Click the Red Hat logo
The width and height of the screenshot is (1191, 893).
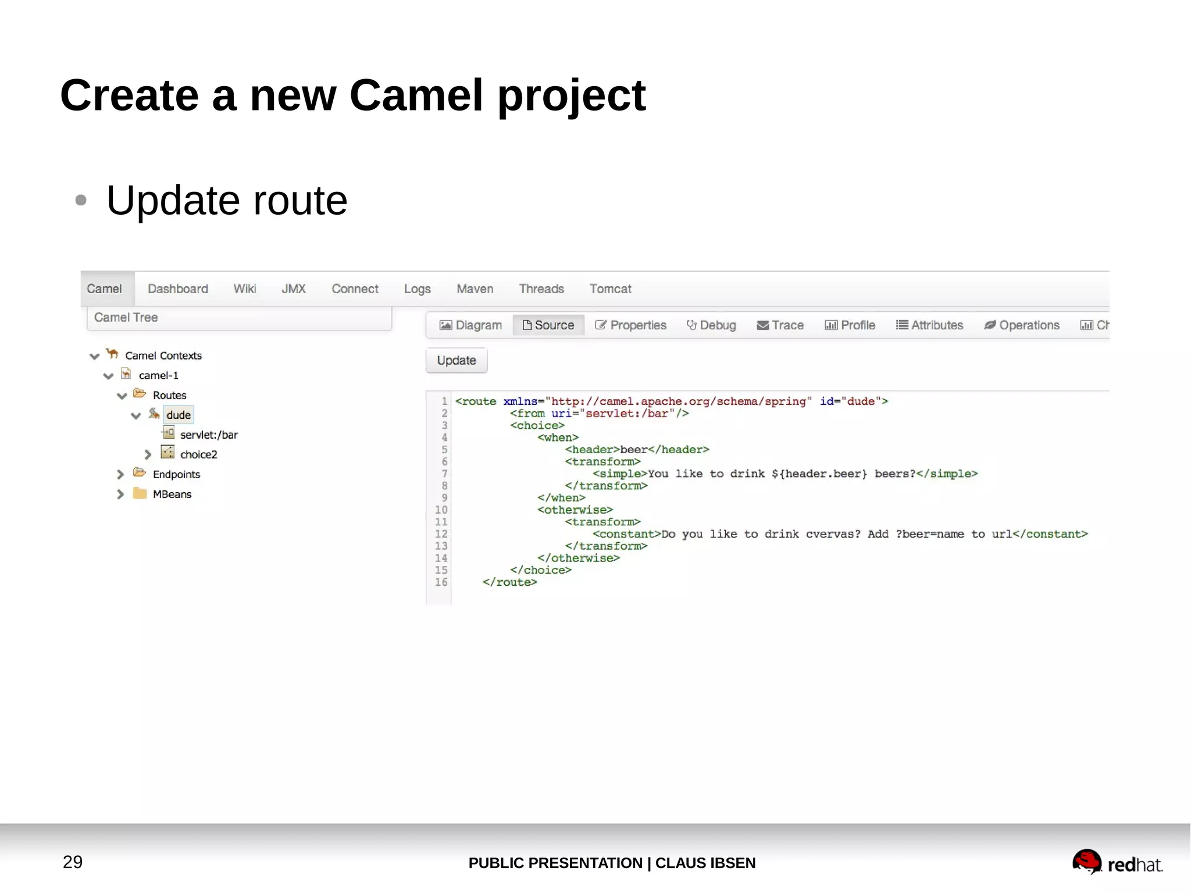click(x=1117, y=862)
